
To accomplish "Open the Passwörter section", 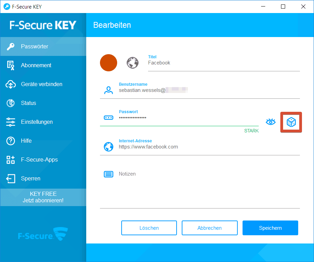I will coord(43,46).
